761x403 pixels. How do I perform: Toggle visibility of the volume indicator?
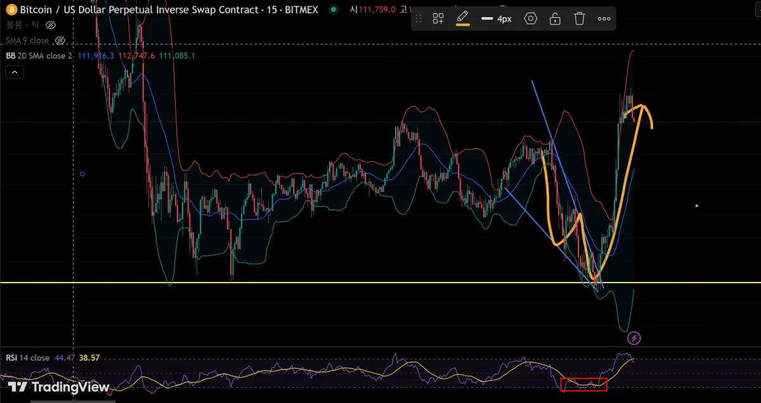51,25
